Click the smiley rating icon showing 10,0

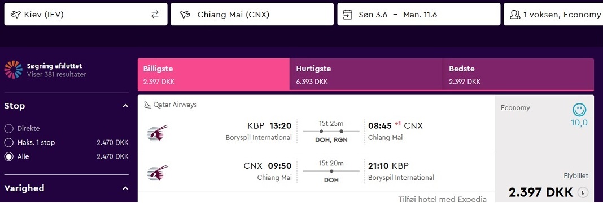[x=579, y=110]
